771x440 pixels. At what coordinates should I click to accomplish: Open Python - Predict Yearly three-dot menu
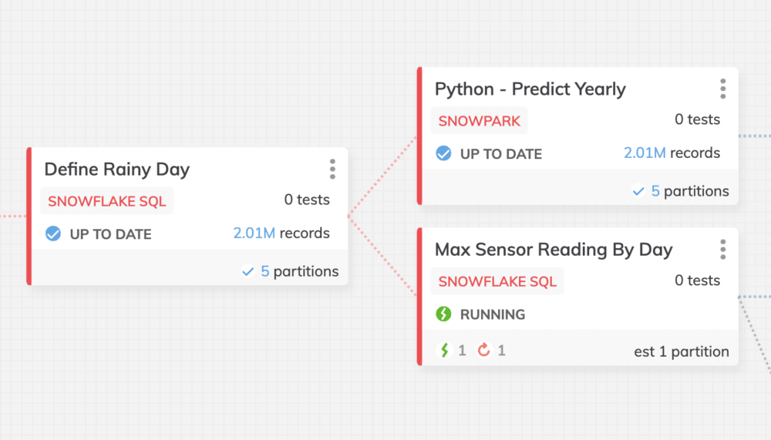723,89
